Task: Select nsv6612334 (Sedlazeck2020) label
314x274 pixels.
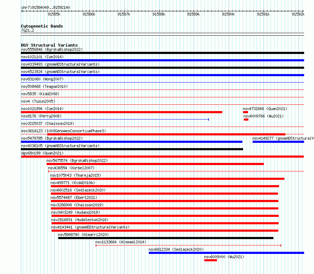Action: (x=176, y=249)
